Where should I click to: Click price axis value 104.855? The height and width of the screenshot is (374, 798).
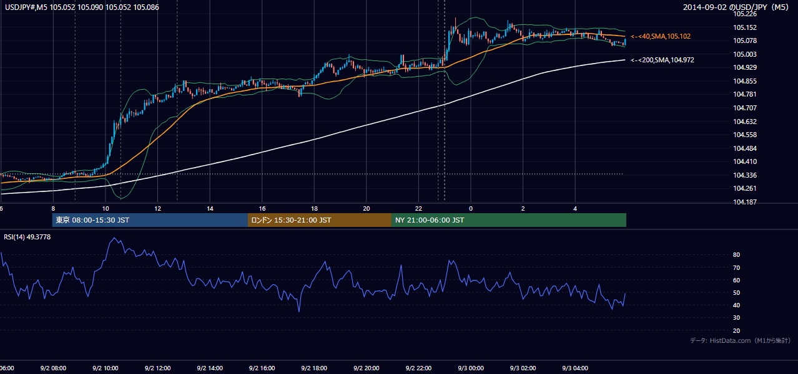(744, 81)
